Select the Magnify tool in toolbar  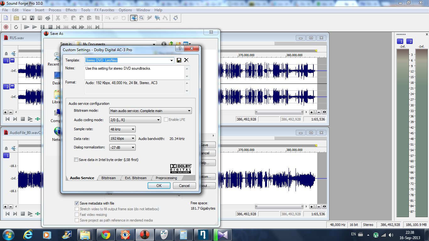[142, 18]
